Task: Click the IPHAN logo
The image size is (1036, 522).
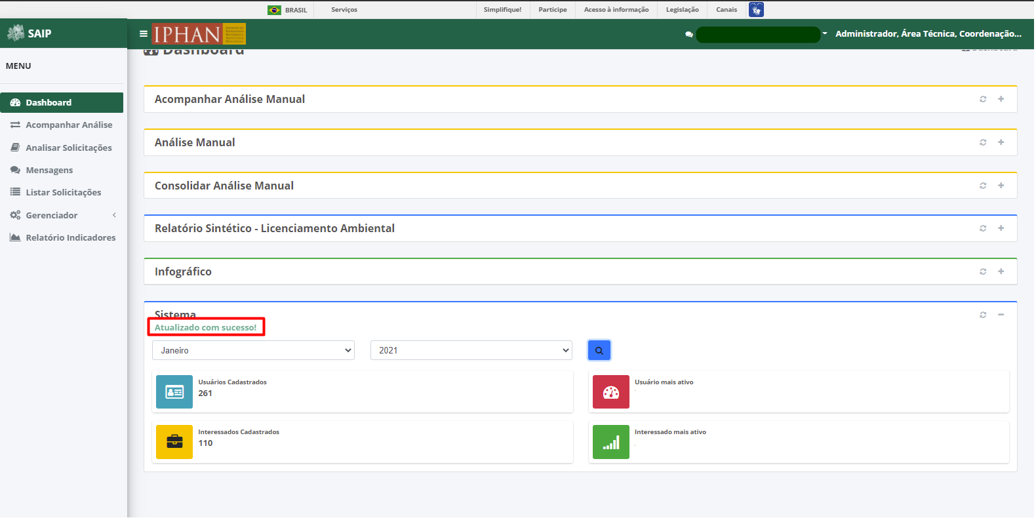Action: [x=199, y=34]
